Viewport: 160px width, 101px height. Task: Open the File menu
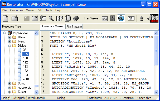click(4, 10)
